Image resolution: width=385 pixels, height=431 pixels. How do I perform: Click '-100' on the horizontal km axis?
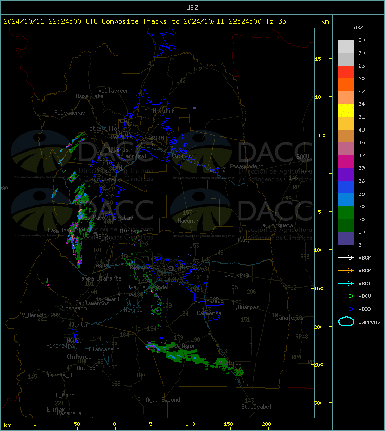(36, 424)
